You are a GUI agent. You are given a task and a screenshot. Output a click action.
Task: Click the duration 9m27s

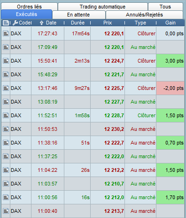tap(82, 88)
